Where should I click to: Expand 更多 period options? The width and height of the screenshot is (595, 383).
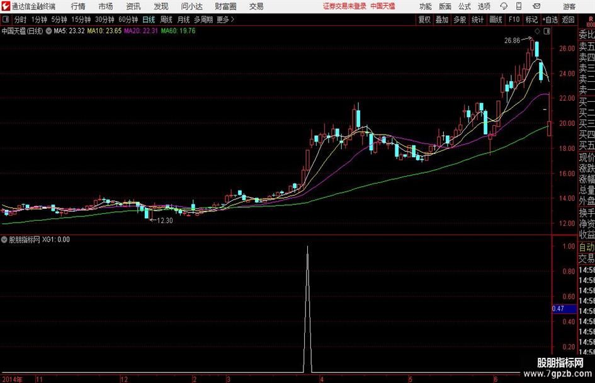pos(225,19)
